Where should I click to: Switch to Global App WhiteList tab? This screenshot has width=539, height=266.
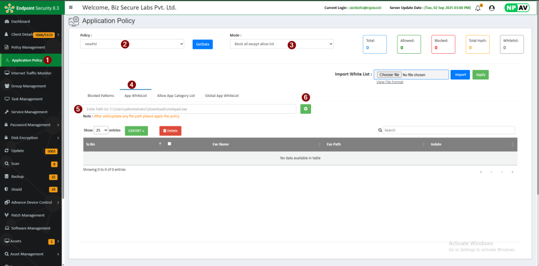click(x=222, y=96)
